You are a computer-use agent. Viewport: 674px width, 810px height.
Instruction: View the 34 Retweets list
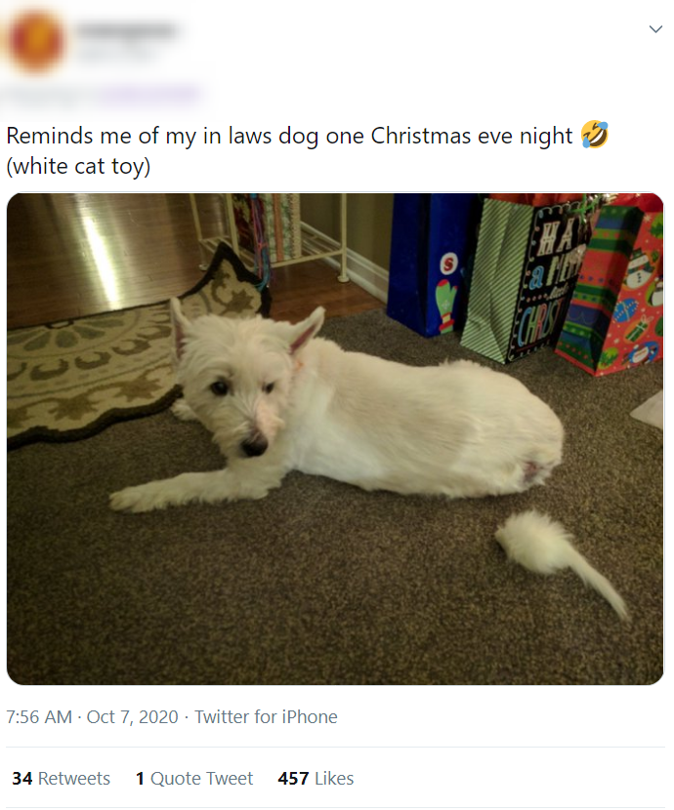point(61,778)
